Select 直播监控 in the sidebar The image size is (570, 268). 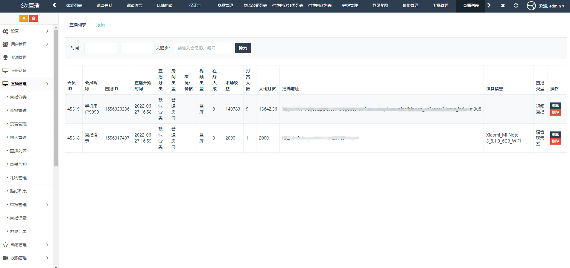click(x=18, y=164)
